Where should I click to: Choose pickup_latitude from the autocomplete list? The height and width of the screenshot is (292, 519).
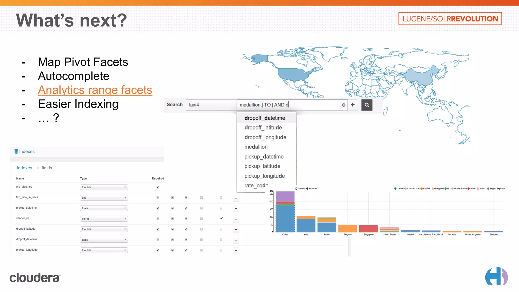(x=267, y=166)
